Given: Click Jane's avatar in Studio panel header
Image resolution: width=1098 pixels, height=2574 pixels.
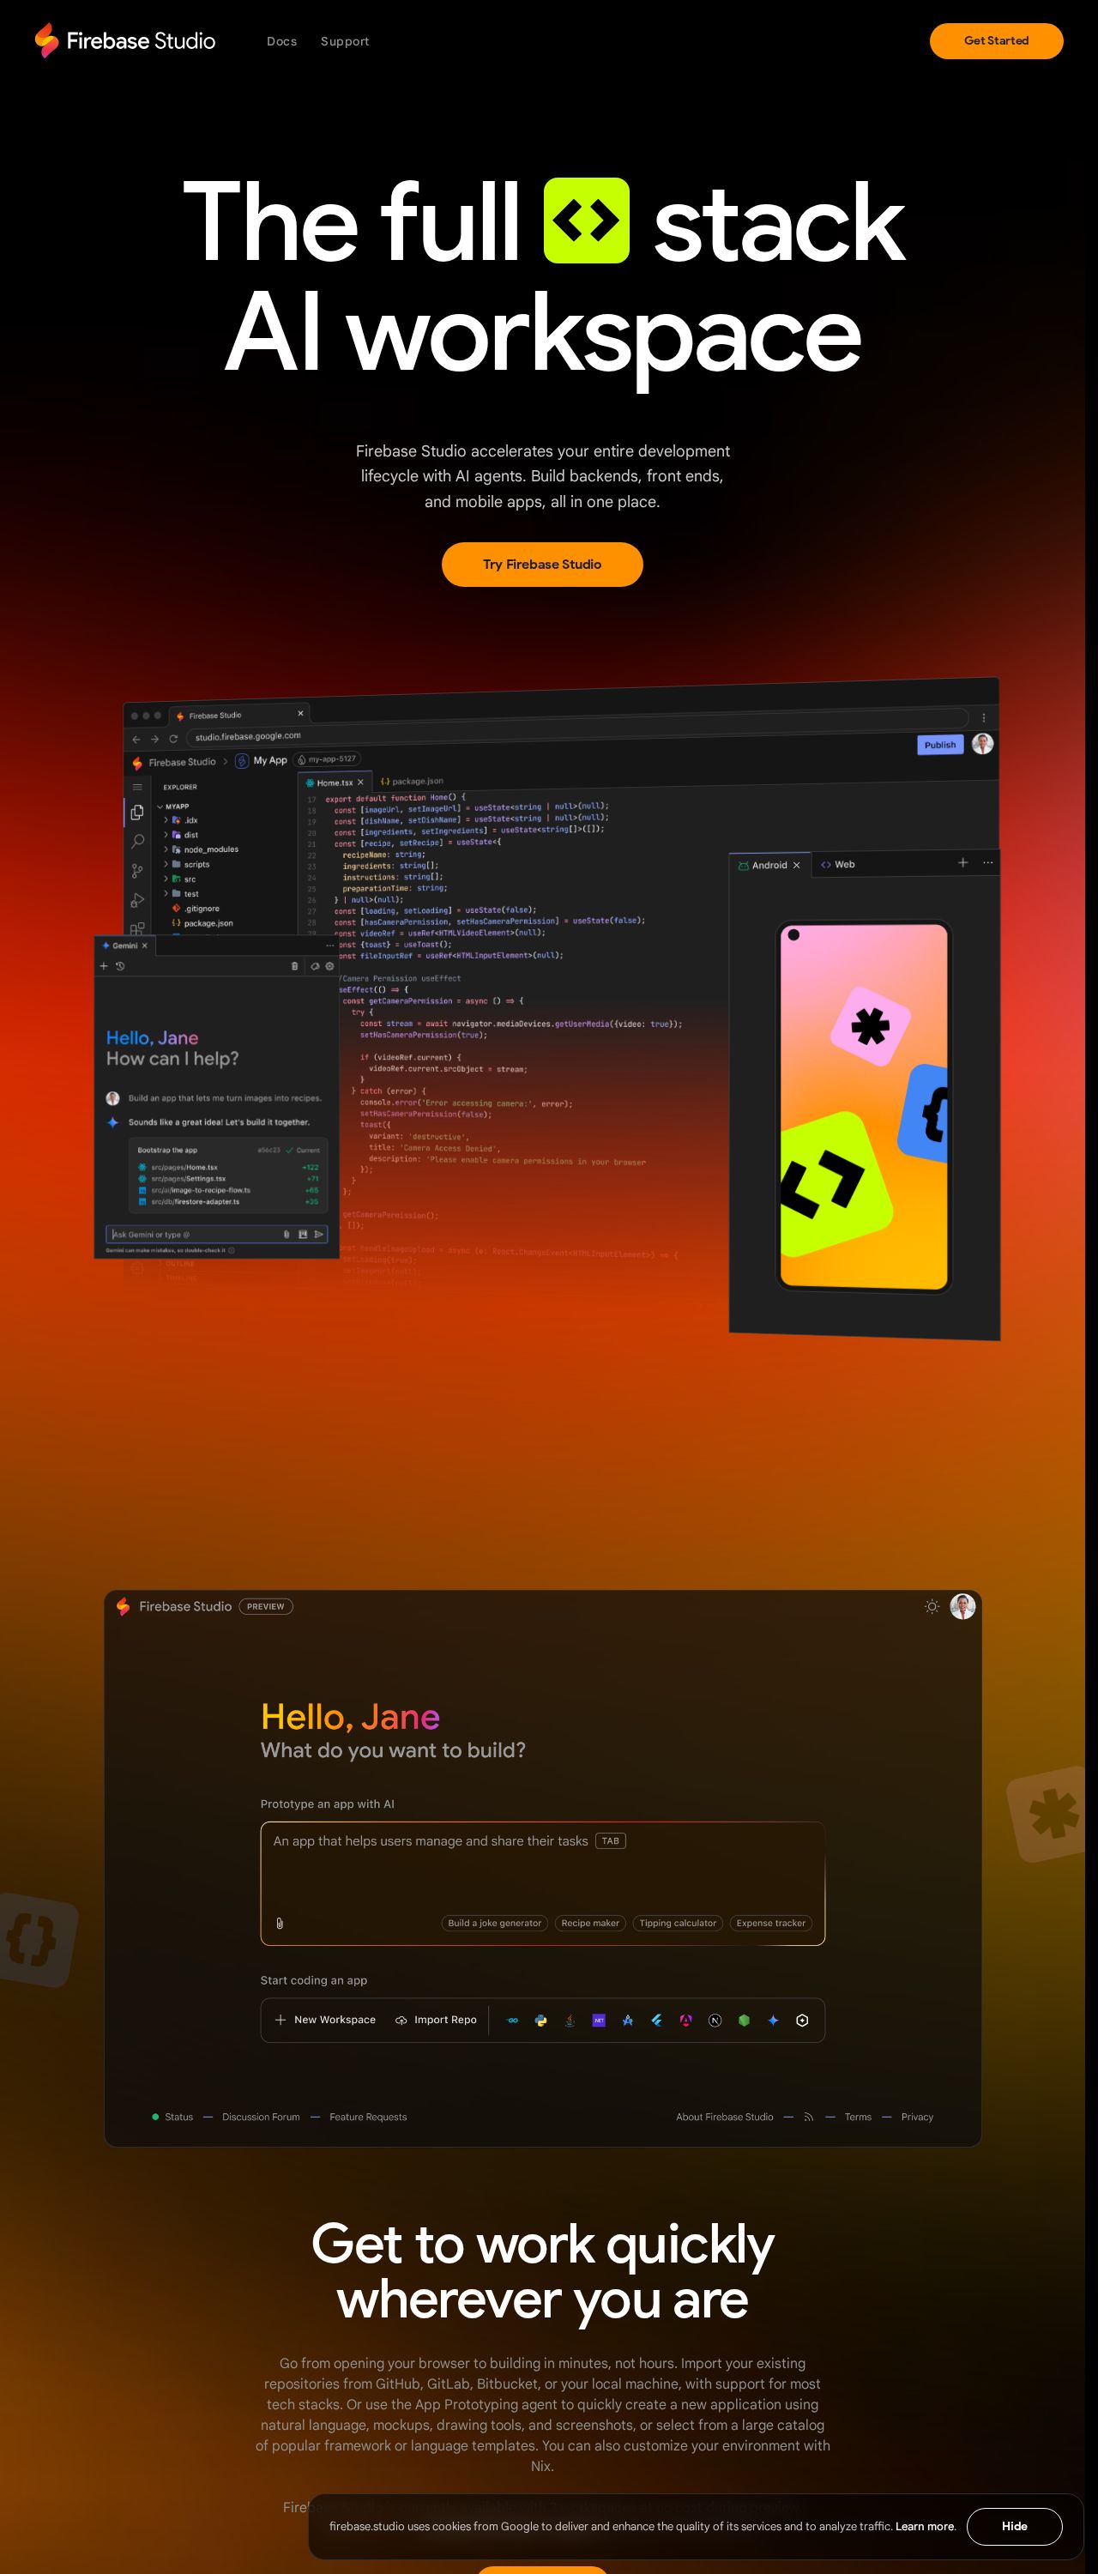Looking at the screenshot, I should click(962, 1607).
